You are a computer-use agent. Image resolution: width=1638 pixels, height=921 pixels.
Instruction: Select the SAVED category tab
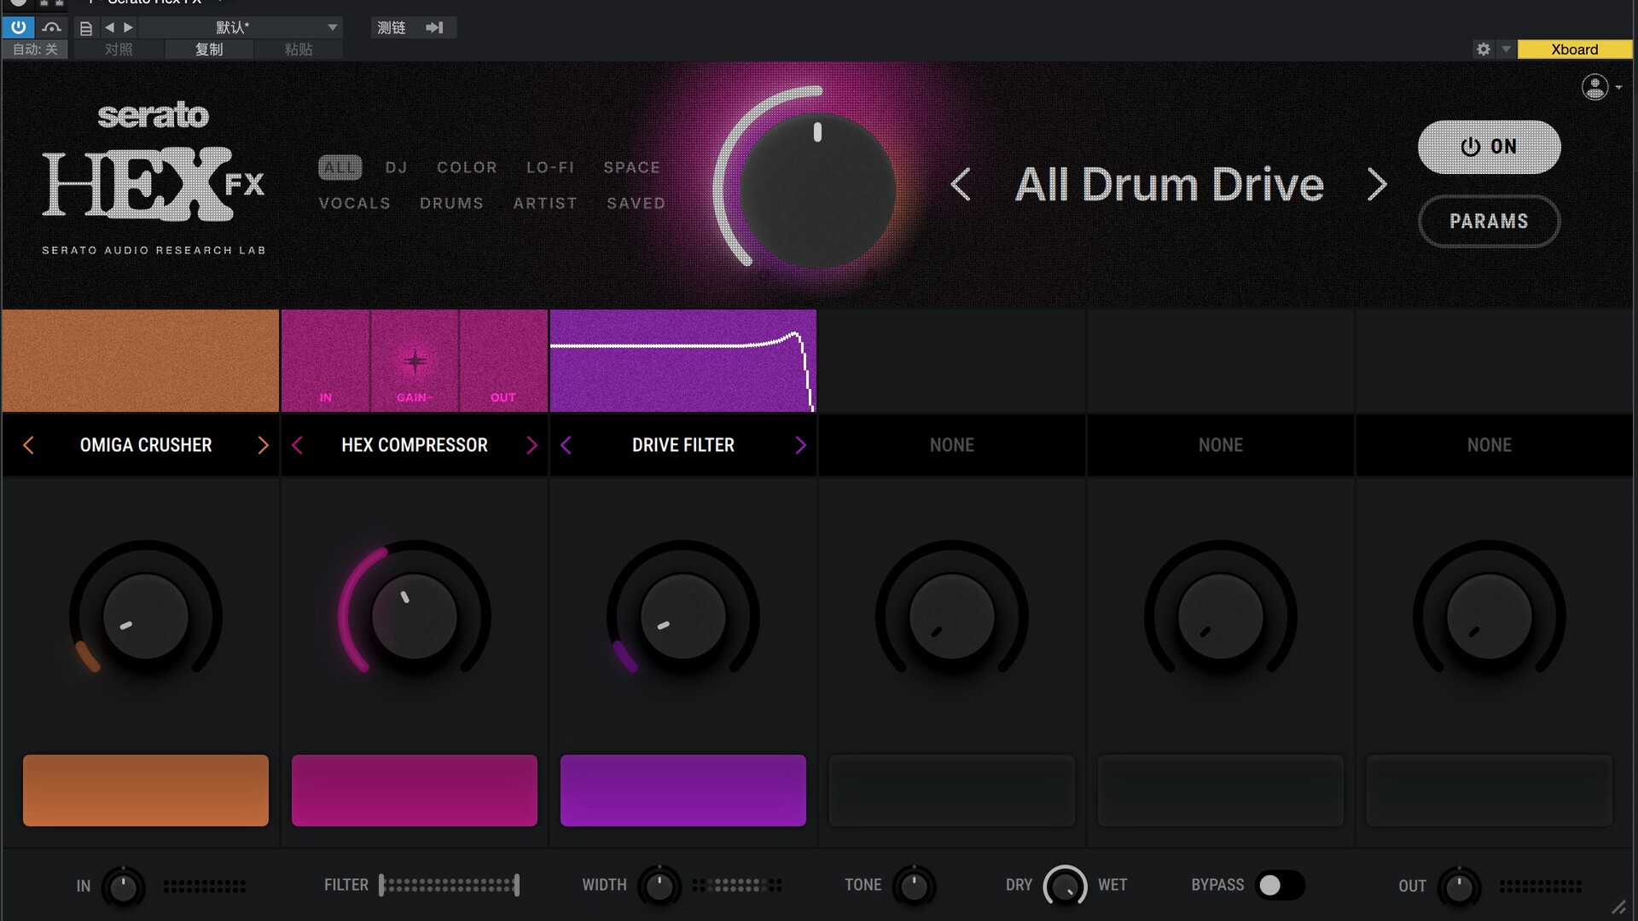pyautogui.click(x=636, y=203)
